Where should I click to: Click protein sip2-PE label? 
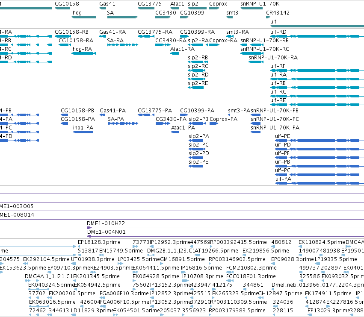click(x=198, y=162)
